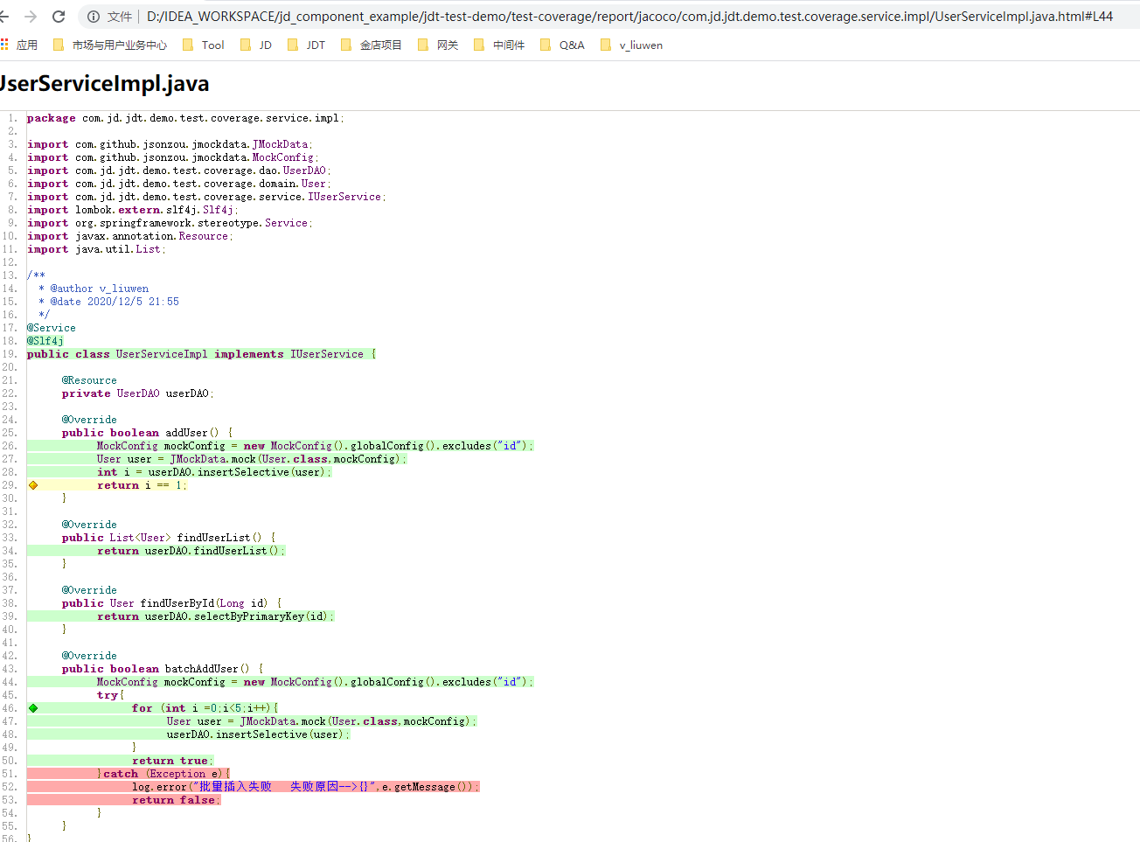Click the MockConfig line 44 in batchAddUser
Screen dimensions: 1140x842
[315, 682]
